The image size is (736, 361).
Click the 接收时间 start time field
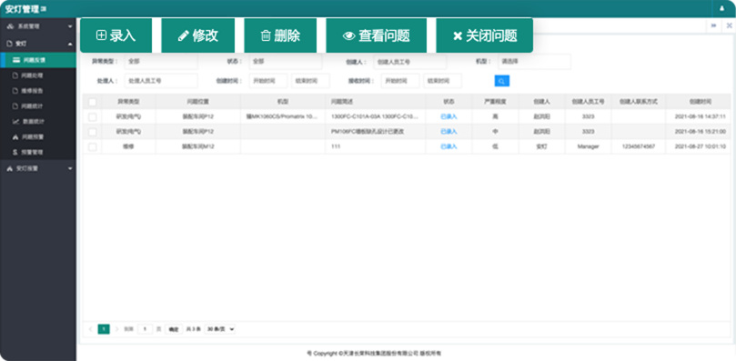pyautogui.click(x=400, y=81)
